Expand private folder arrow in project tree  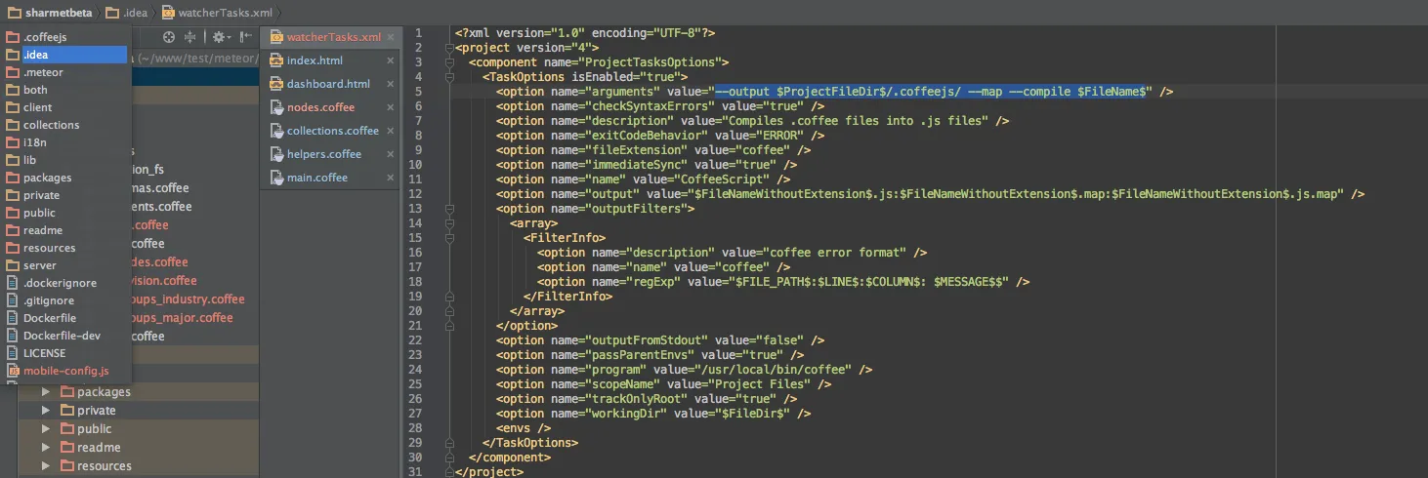(45, 411)
